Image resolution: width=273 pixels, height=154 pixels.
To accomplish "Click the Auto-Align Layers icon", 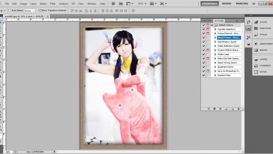I will [x=133, y=11].
